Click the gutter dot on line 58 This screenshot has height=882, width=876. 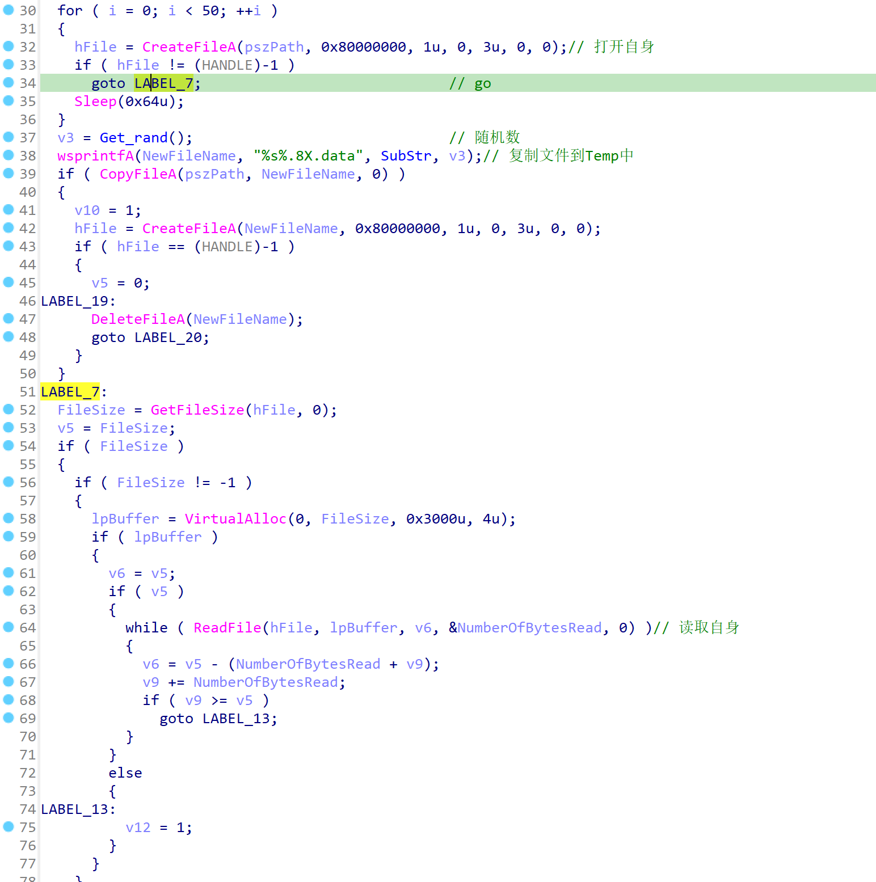(x=9, y=518)
